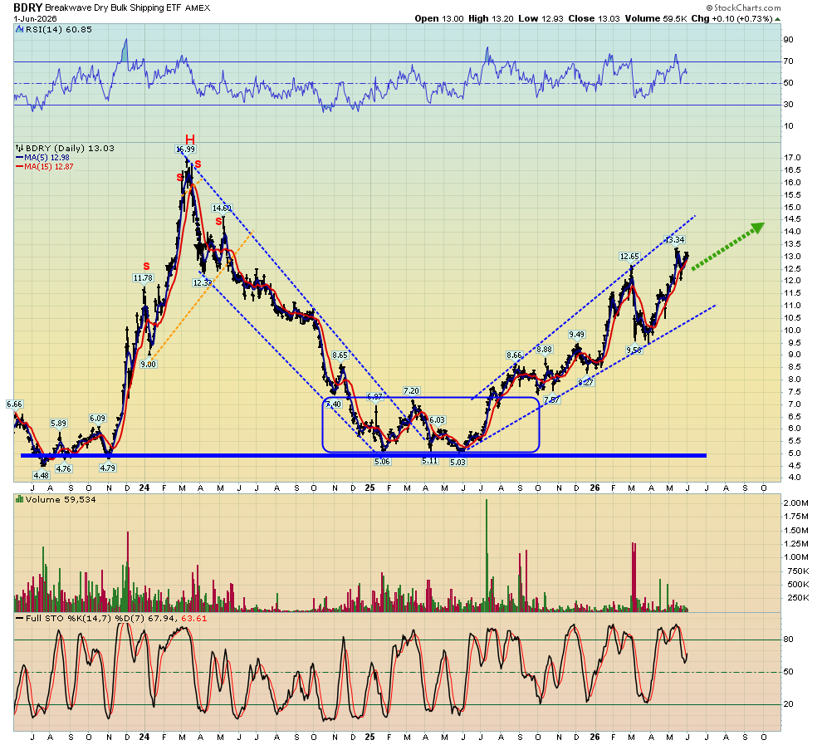Click the Chg +0.10 (+0.73%) value

click(x=731, y=19)
